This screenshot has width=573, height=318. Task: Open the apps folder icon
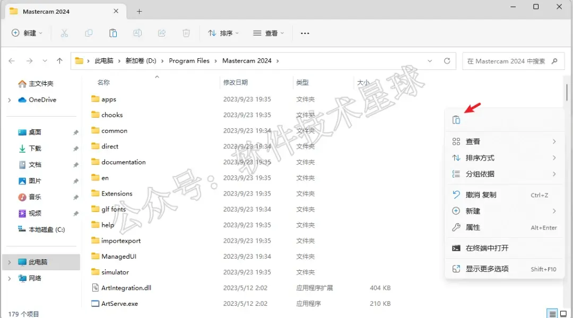[95, 99]
